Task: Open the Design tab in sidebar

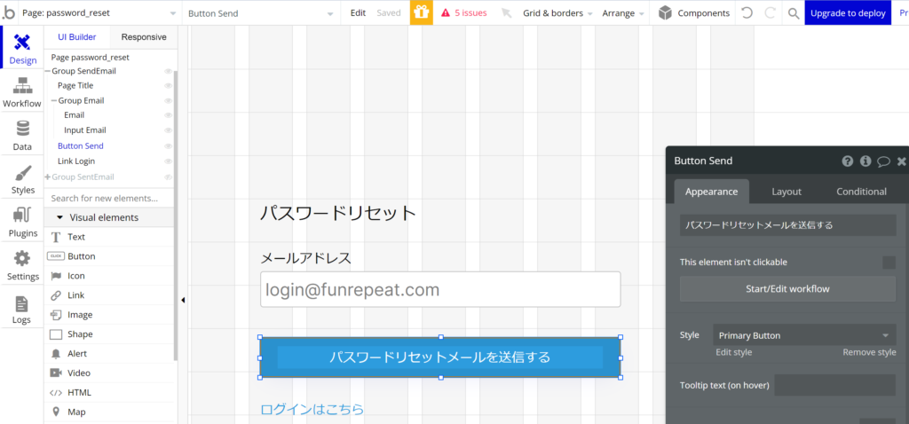Action: (x=22, y=48)
